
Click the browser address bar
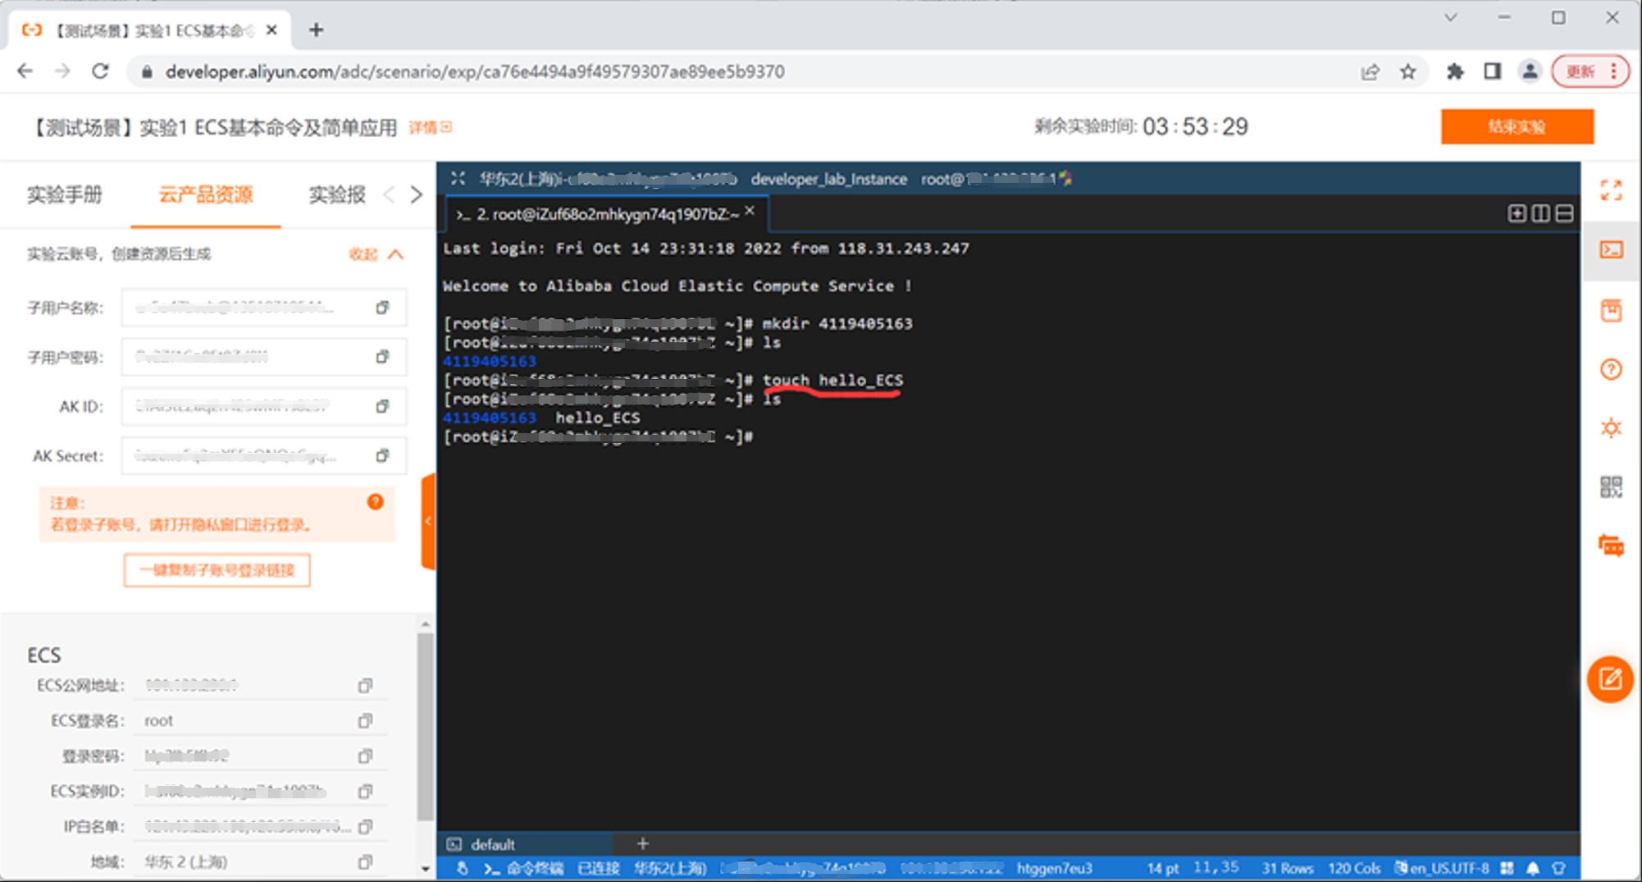pos(738,71)
